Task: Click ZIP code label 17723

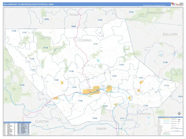Action: (32, 59)
